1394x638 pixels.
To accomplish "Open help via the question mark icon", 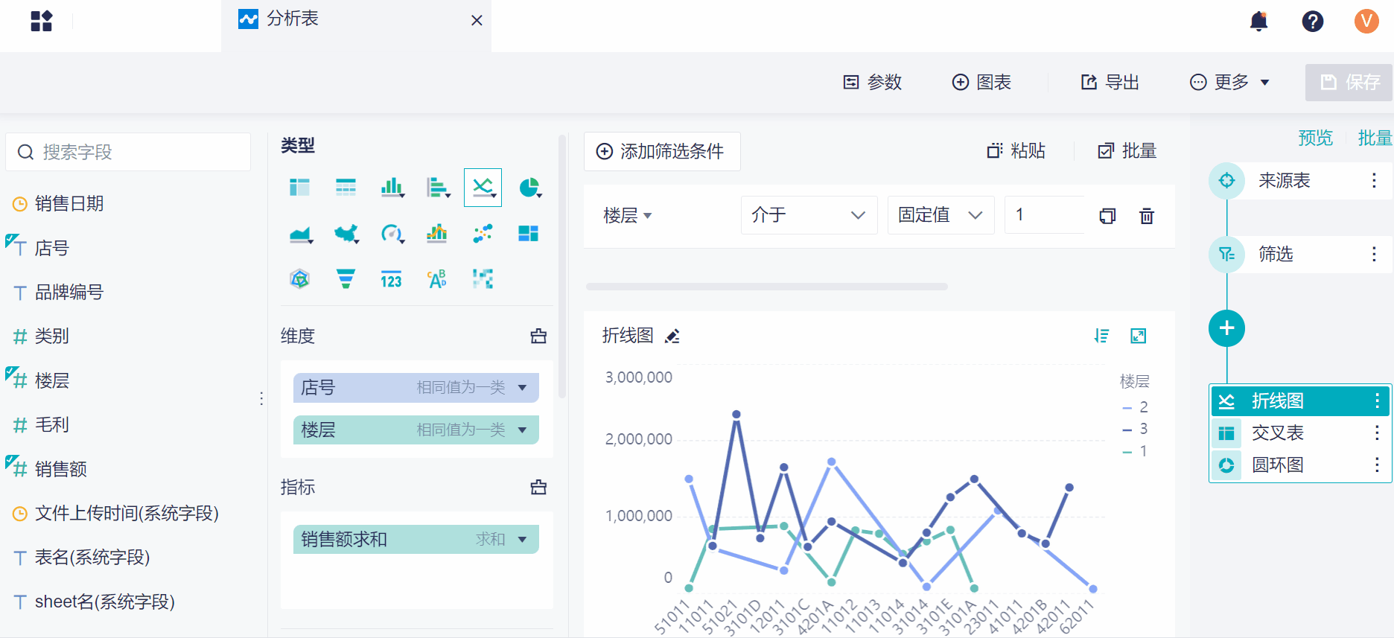I will (1313, 21).
